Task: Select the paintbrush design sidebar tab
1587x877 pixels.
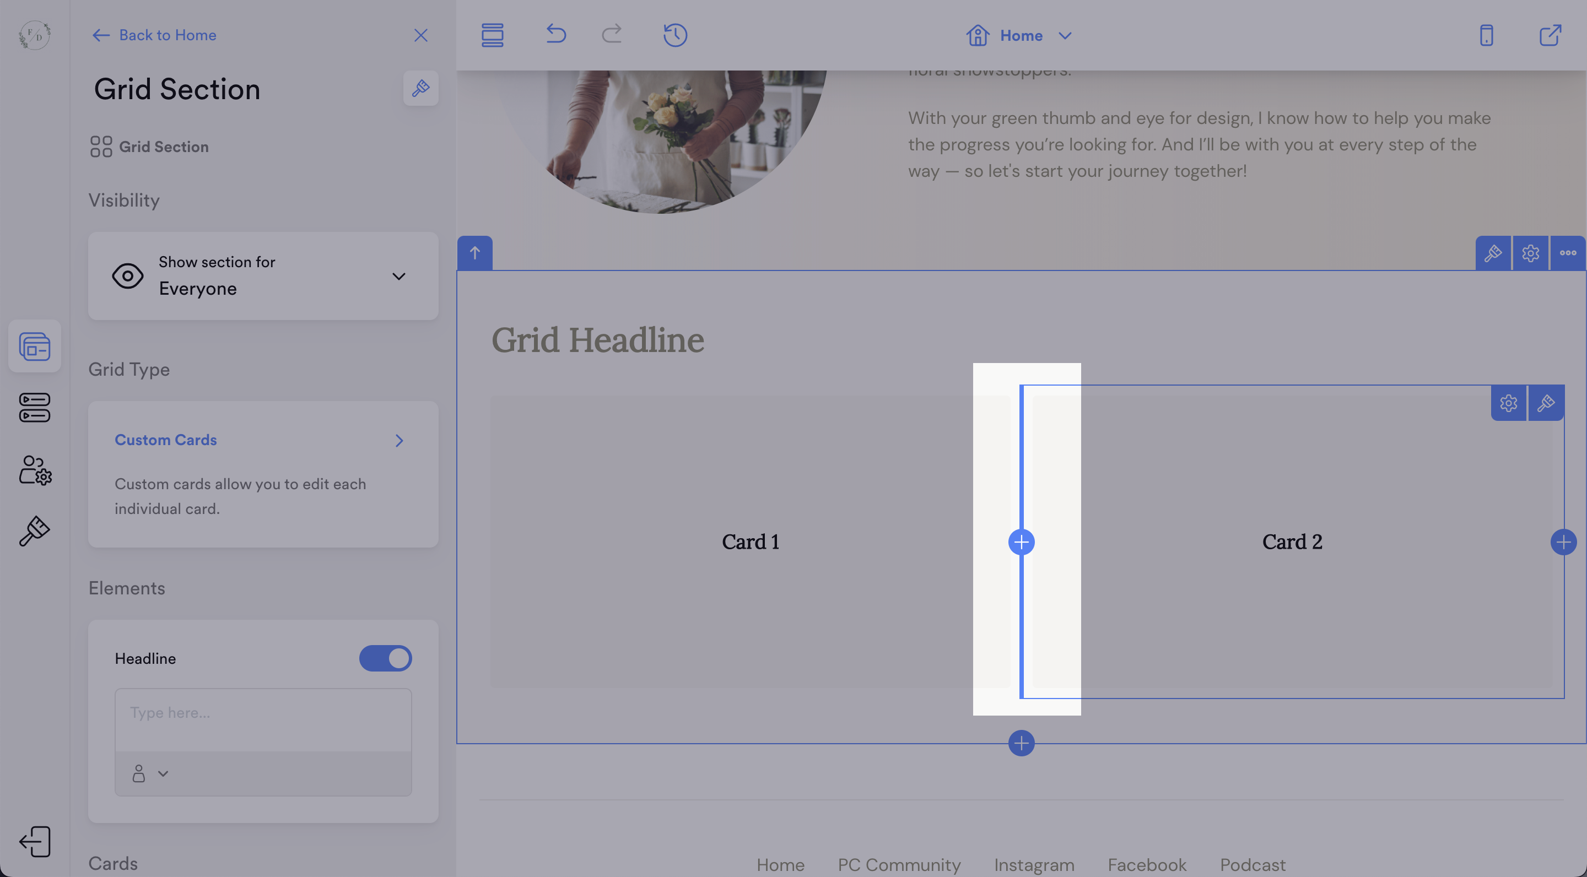Action: click(x=35, y=531)
